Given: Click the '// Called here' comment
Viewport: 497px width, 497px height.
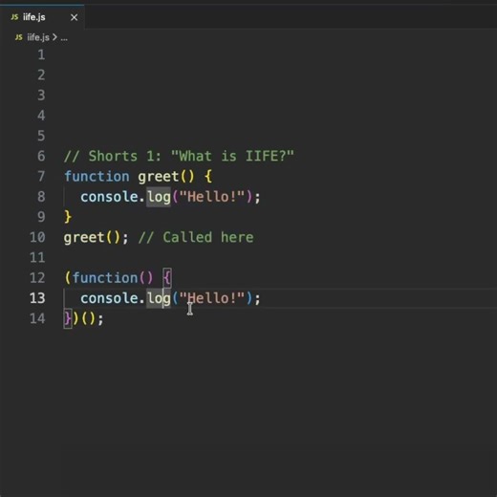Looking at the screenshot, I should (x=196, y=237).
